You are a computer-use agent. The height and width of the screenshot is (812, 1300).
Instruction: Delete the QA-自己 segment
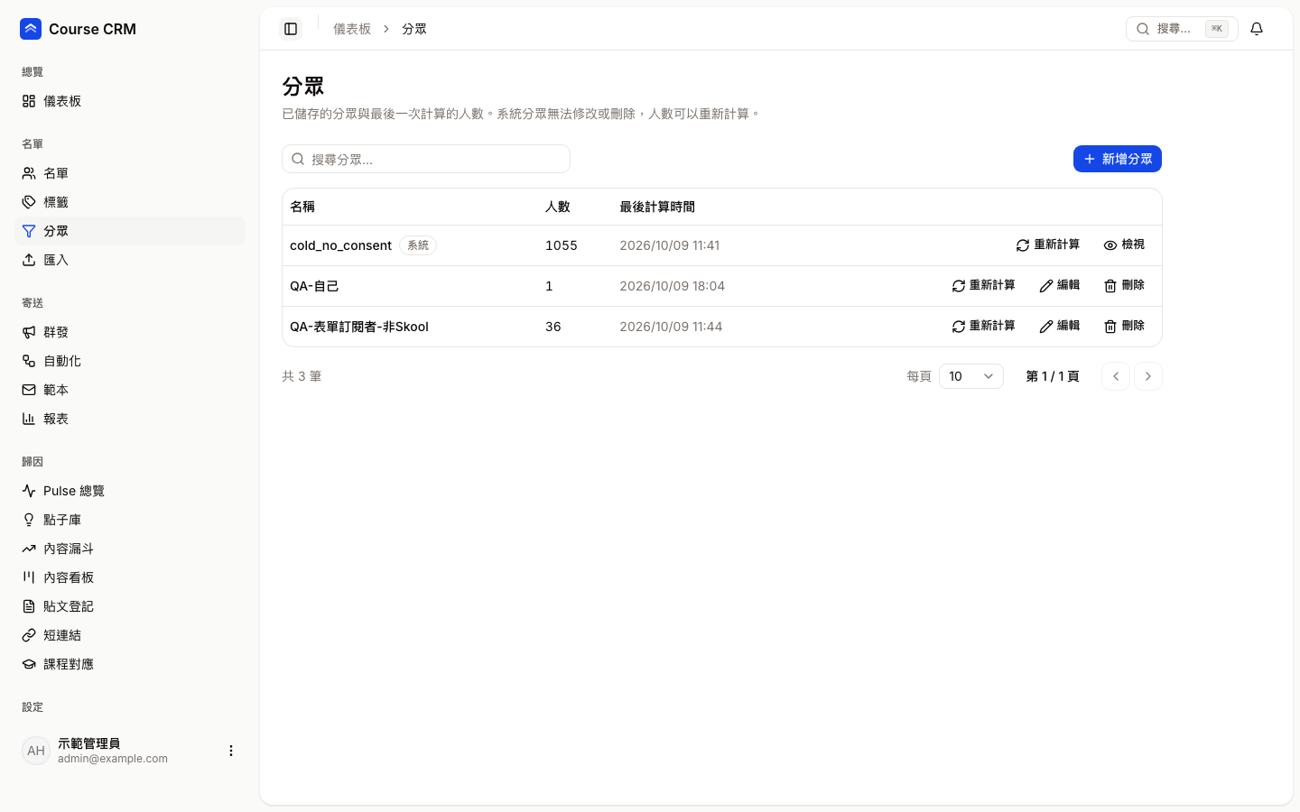[1124, 286]
